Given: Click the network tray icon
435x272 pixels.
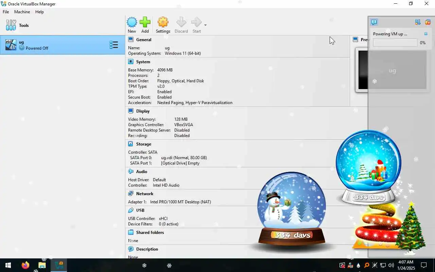Looking at the screenshot, I should click(383, 265).
